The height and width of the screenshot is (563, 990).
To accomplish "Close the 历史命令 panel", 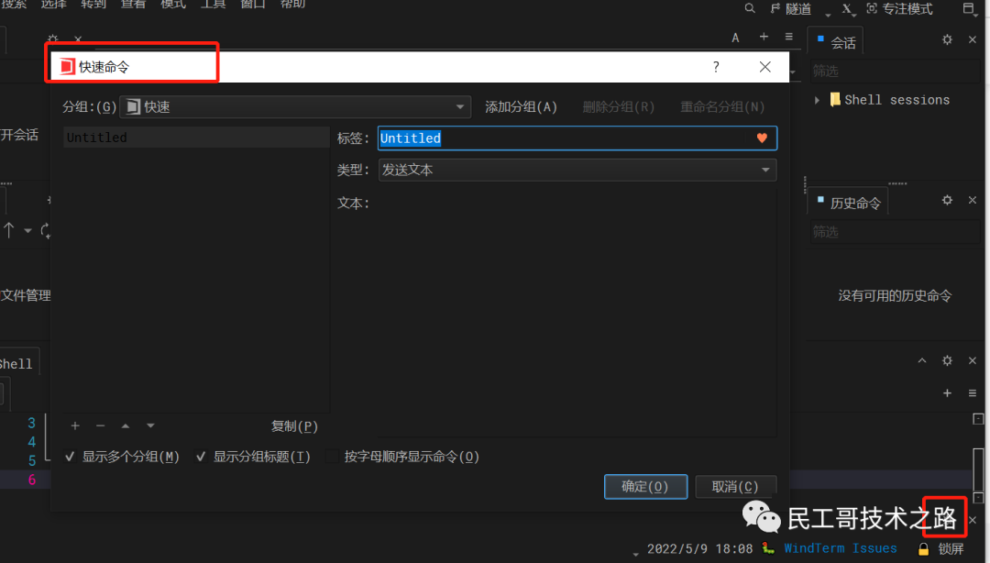I will (973, 200).
